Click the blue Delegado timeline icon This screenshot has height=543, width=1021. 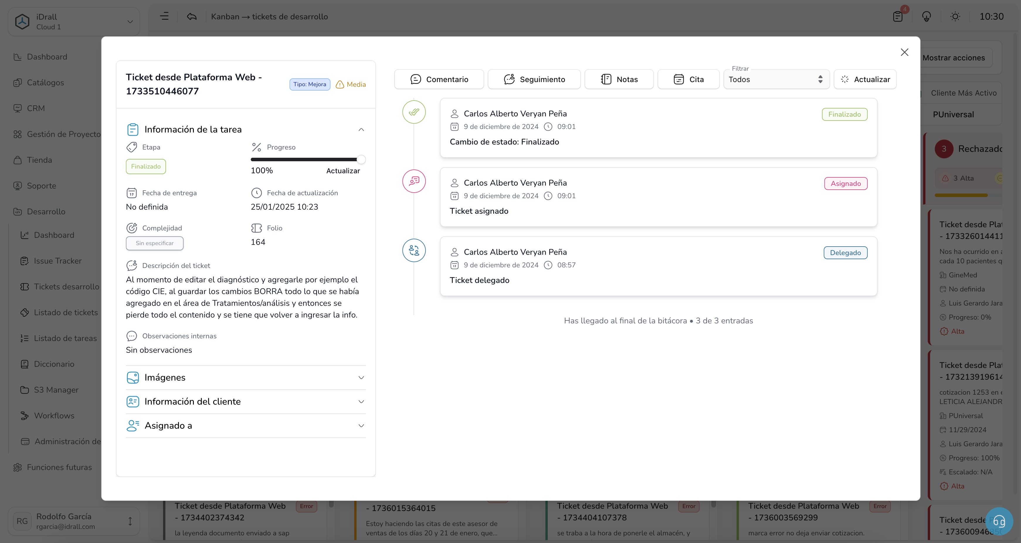coord(414,250)
